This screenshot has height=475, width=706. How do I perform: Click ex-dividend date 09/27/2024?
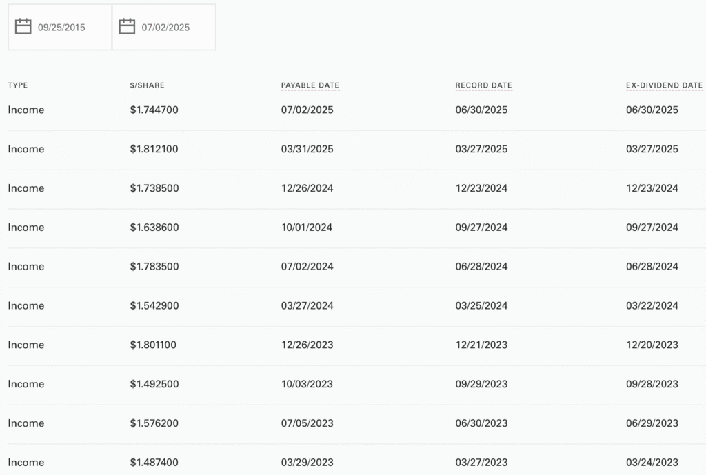[x=652, y=228]
